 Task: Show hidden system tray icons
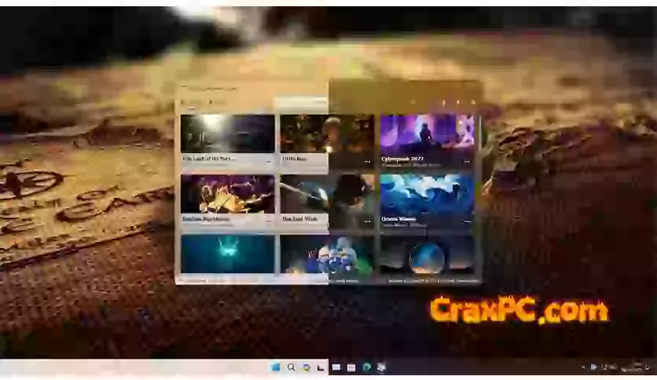pos(582,367)
